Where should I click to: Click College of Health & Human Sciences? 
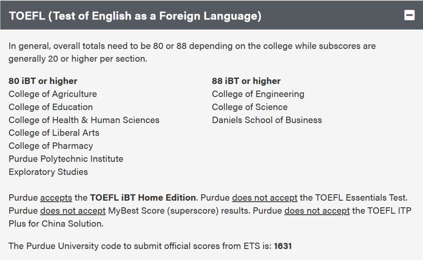tap(84, 120)
